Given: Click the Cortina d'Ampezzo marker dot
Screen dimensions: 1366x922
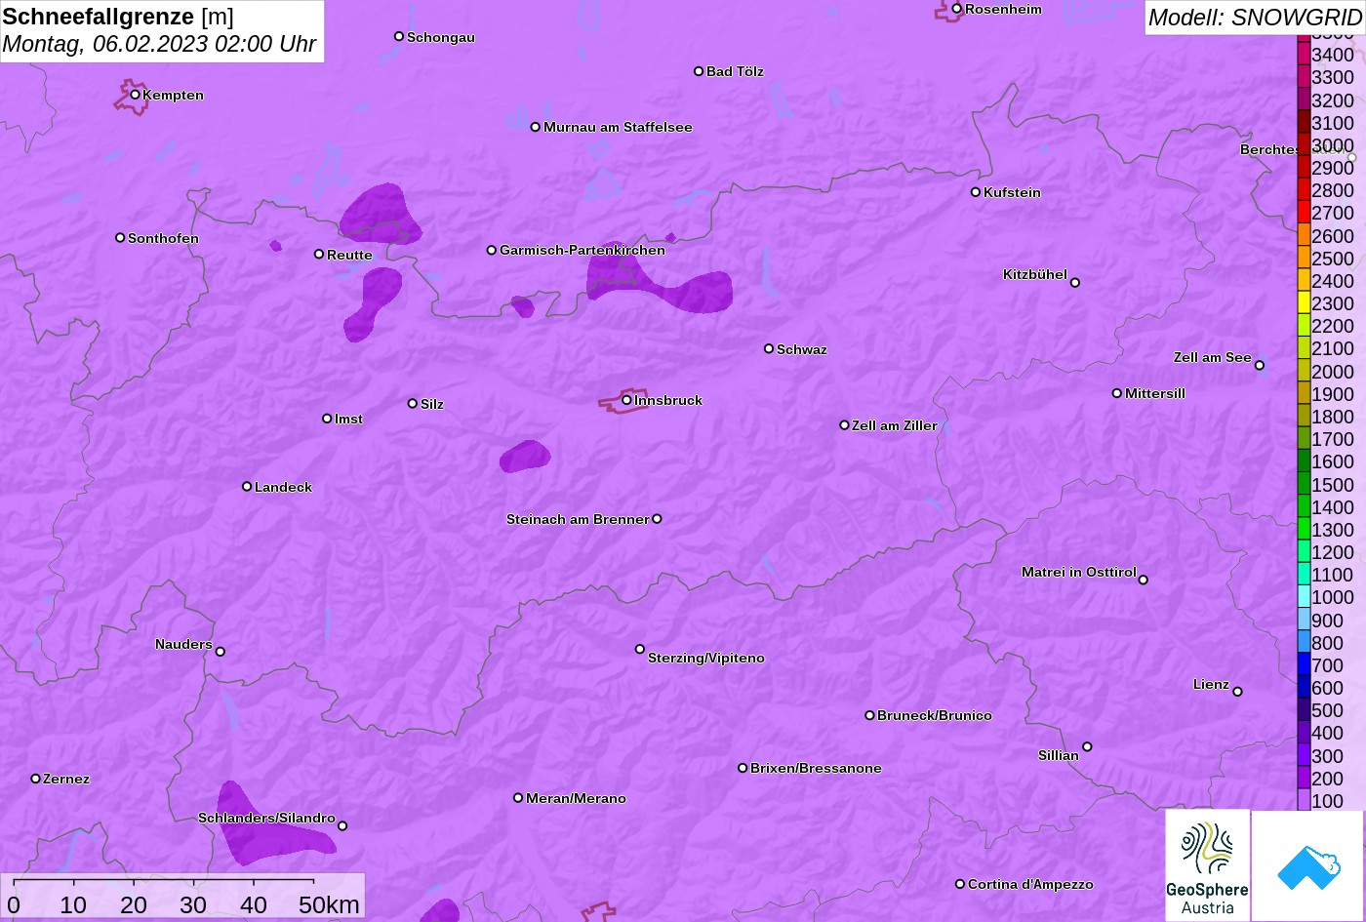Looking at the screenshot, I should (x=960, y=884).
